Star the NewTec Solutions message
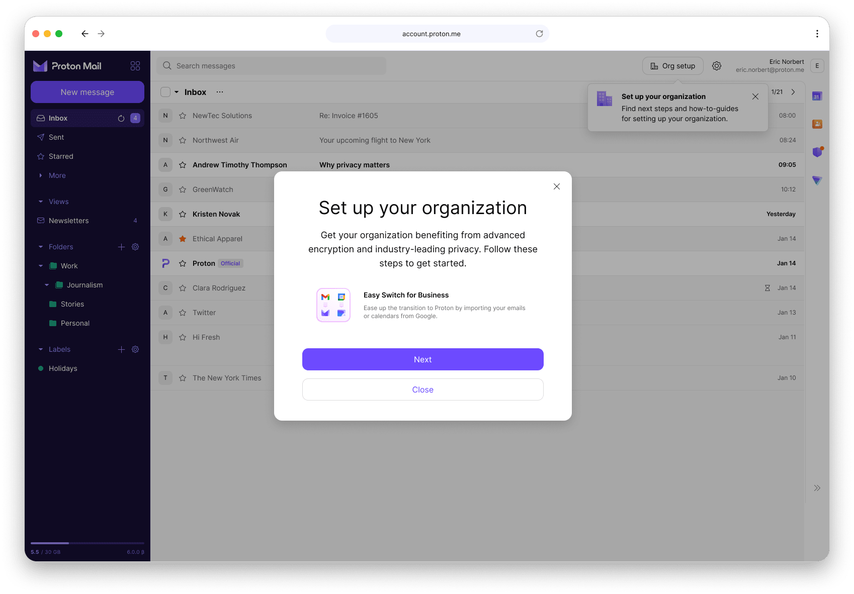 [183, 116]
